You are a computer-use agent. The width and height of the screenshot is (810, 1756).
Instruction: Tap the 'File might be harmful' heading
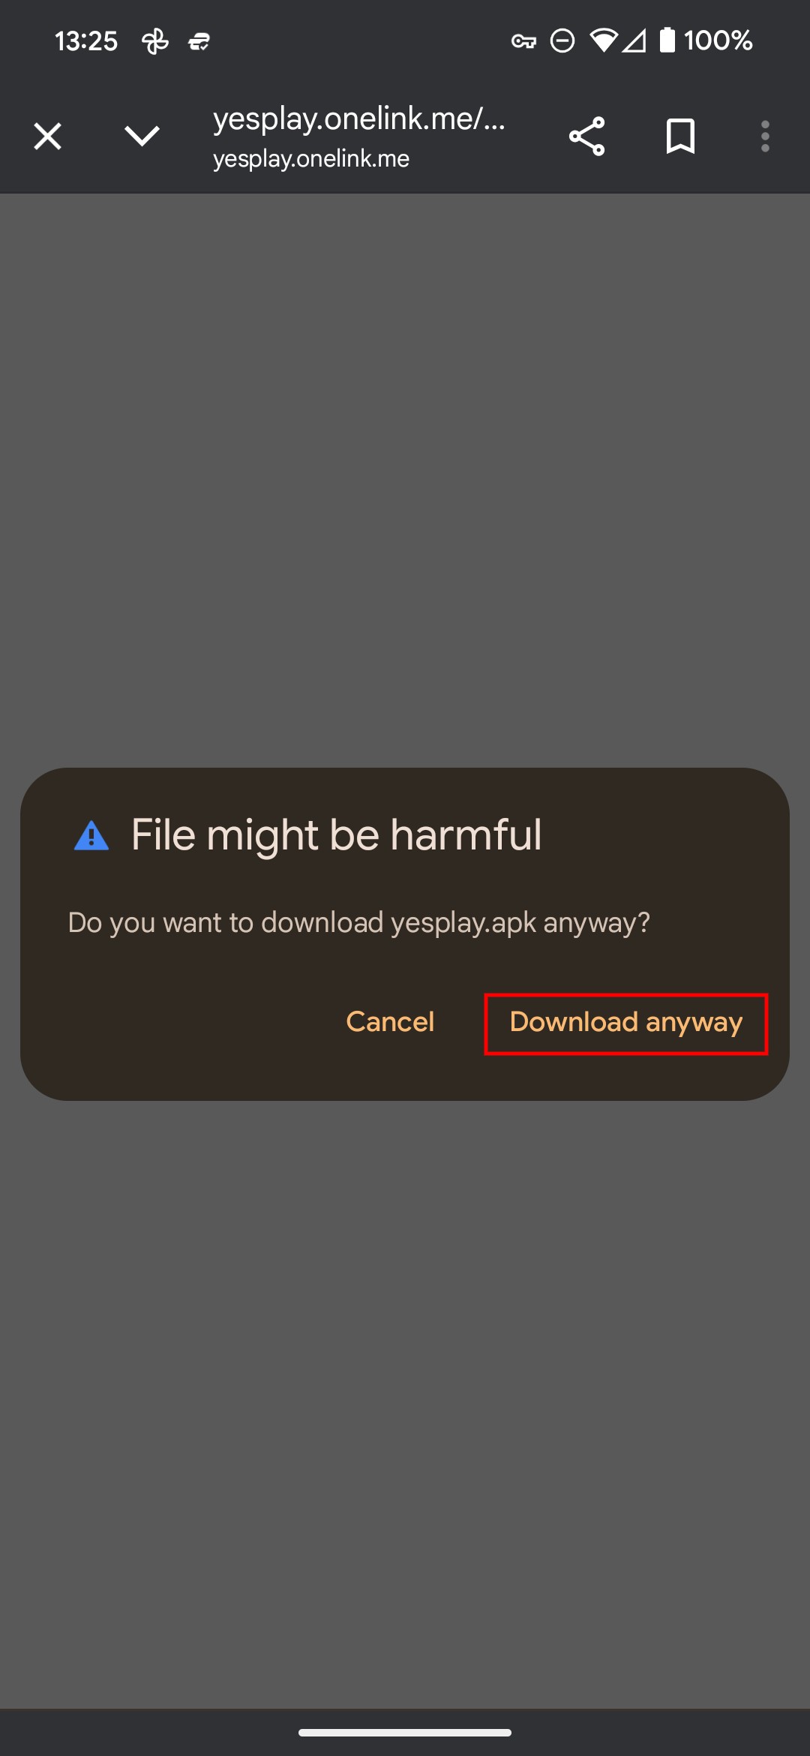coord(336,834)
